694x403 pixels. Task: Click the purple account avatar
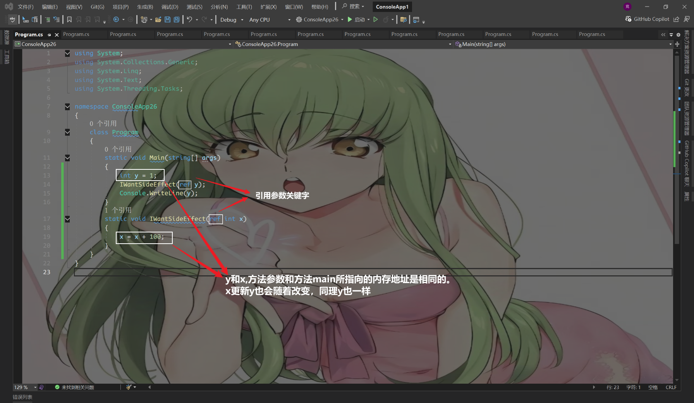click(627, 7)
